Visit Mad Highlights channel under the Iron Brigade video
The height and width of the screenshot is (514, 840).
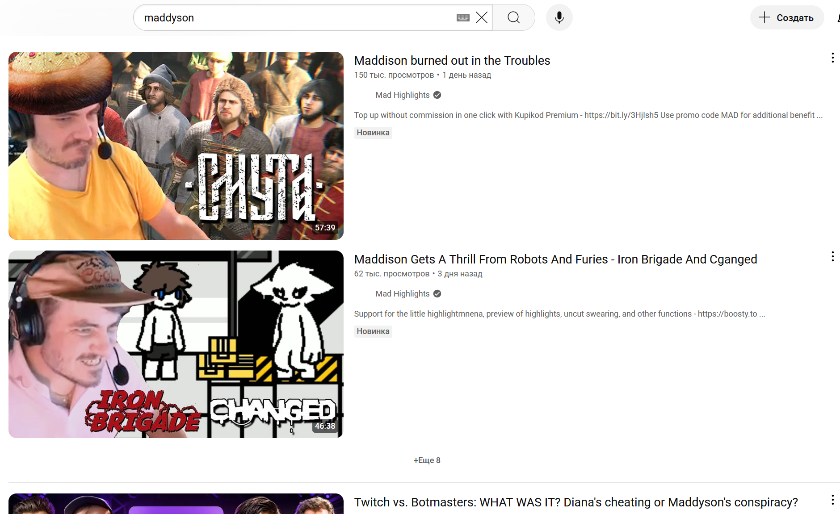pyautogui.click(x=403, y=294)
